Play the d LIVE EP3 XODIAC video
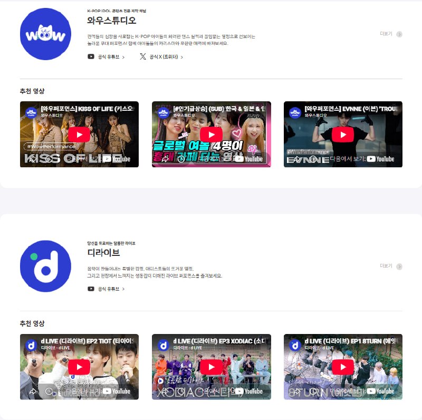The width and height of the screenshot is (422, 420). tap(212, 367)
